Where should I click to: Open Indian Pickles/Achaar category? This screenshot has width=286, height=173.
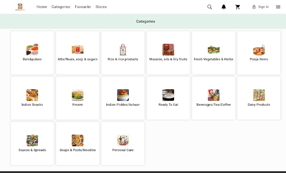point(123,98)
